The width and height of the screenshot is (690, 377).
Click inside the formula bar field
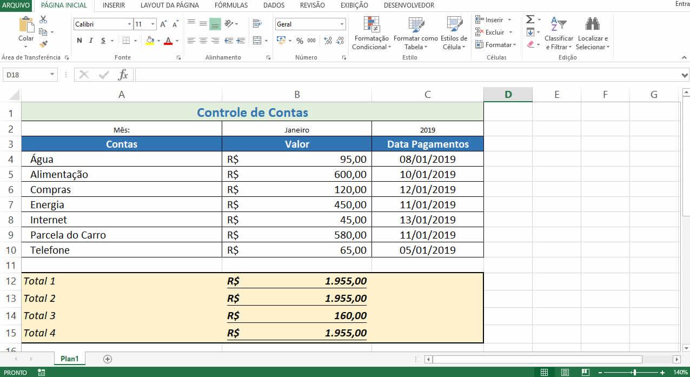(406, 75)
